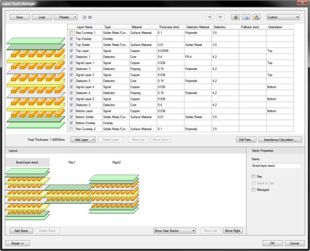Click Move Right button
The width and height of the screenshot is (310, 251).
(x=233, y=230)
